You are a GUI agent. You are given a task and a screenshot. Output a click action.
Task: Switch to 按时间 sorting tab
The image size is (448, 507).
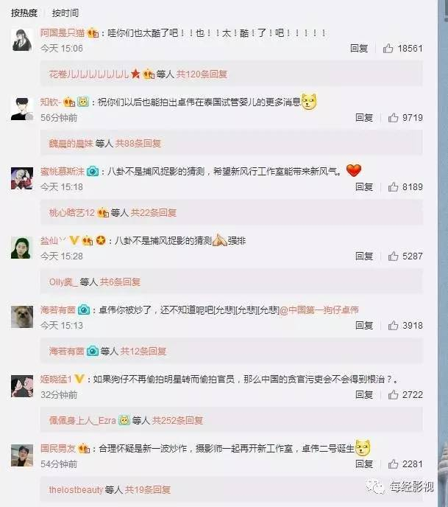pos(65,13)
